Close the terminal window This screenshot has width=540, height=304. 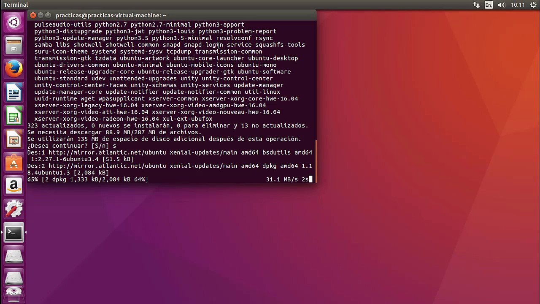(33, 15)
